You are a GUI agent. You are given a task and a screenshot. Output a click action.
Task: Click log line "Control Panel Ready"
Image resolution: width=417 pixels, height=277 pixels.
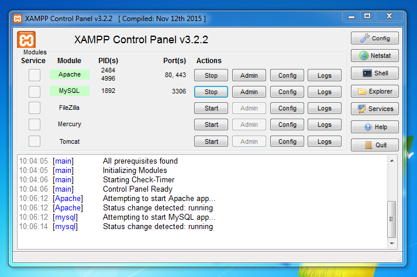pyautogui.click(x=138, y=189)
